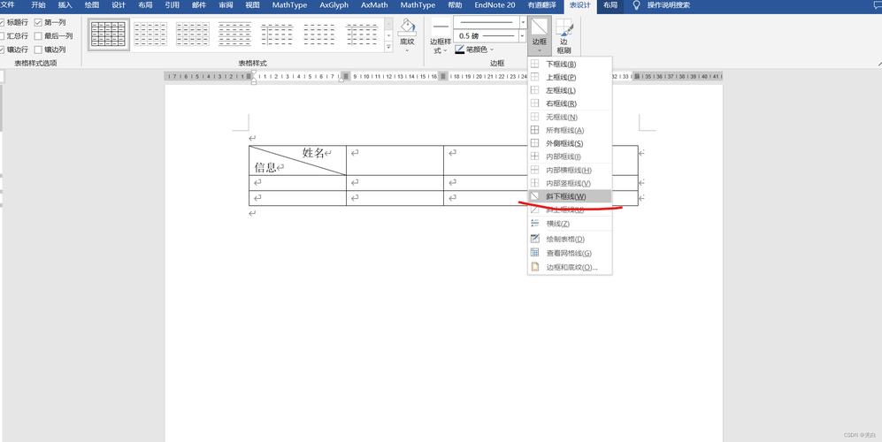This screenshot has height=442, width=882.
Task: Apply 内部框线 inside borders option
Action: 569,156
